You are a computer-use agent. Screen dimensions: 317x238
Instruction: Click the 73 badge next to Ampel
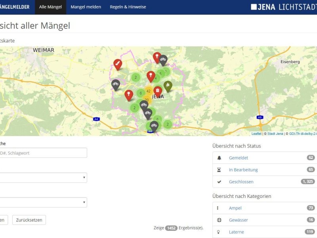click(x=311, y=208)
